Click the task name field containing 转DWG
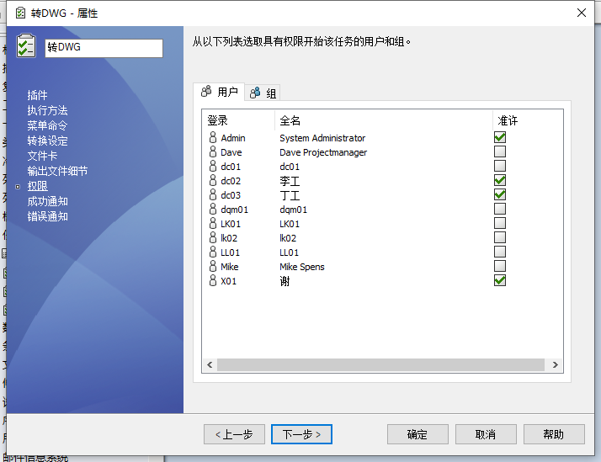 (x=104, y=48)
